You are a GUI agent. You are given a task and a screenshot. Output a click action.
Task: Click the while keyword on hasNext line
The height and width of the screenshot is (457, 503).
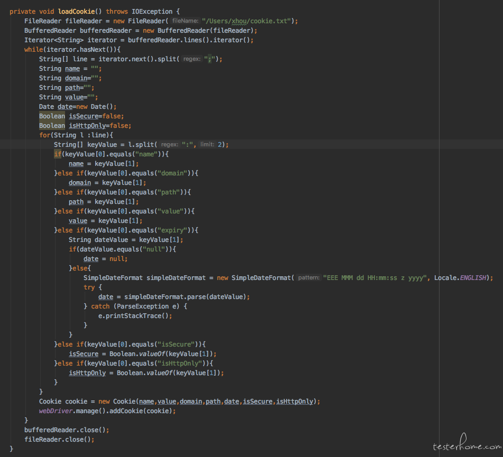coord(33,50)
